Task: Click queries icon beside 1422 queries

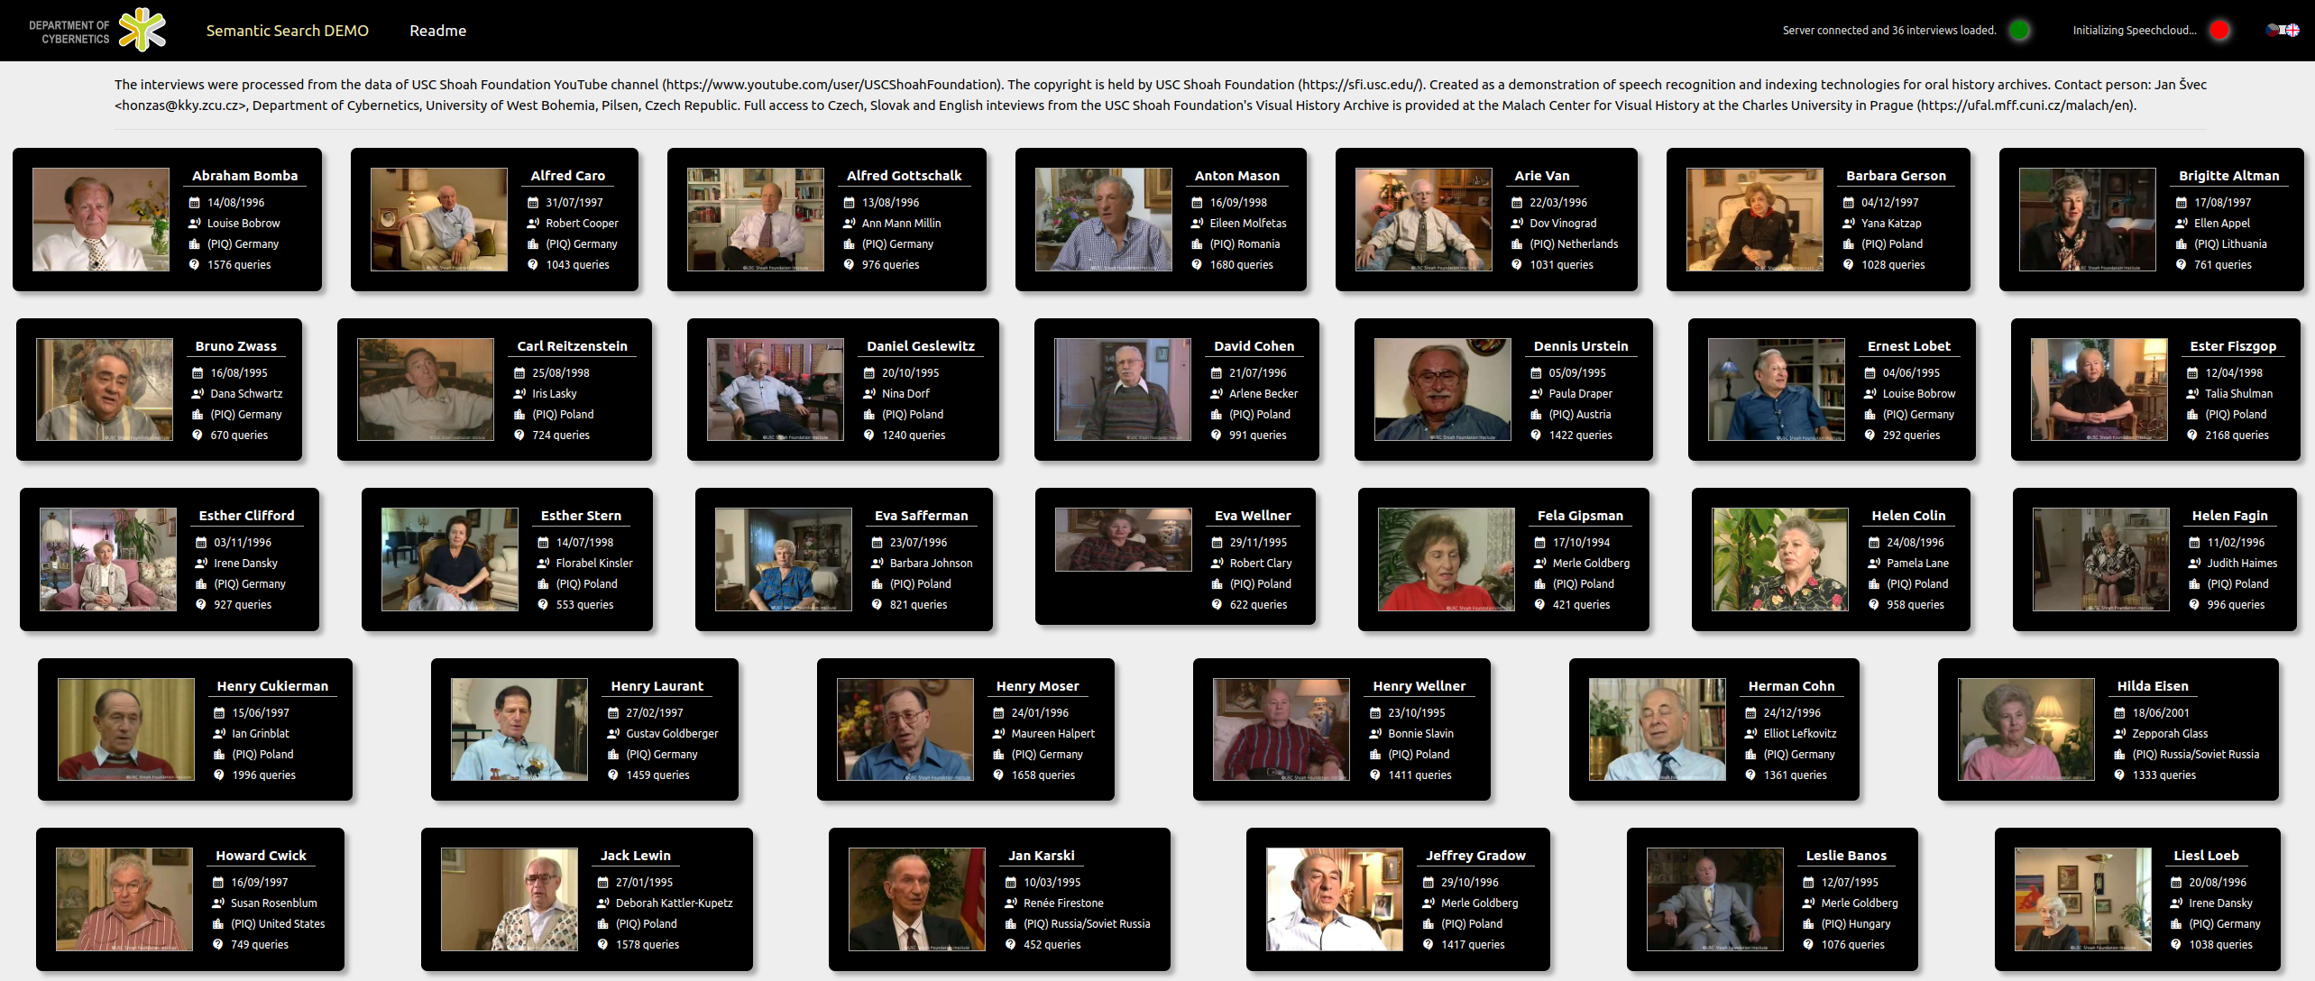Action: [x=1536, y=435]
